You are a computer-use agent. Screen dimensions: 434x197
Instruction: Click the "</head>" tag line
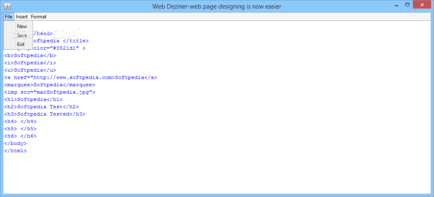click(x=43, y=33)
